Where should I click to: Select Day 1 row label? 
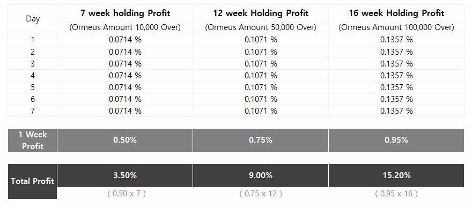(33, 40)
